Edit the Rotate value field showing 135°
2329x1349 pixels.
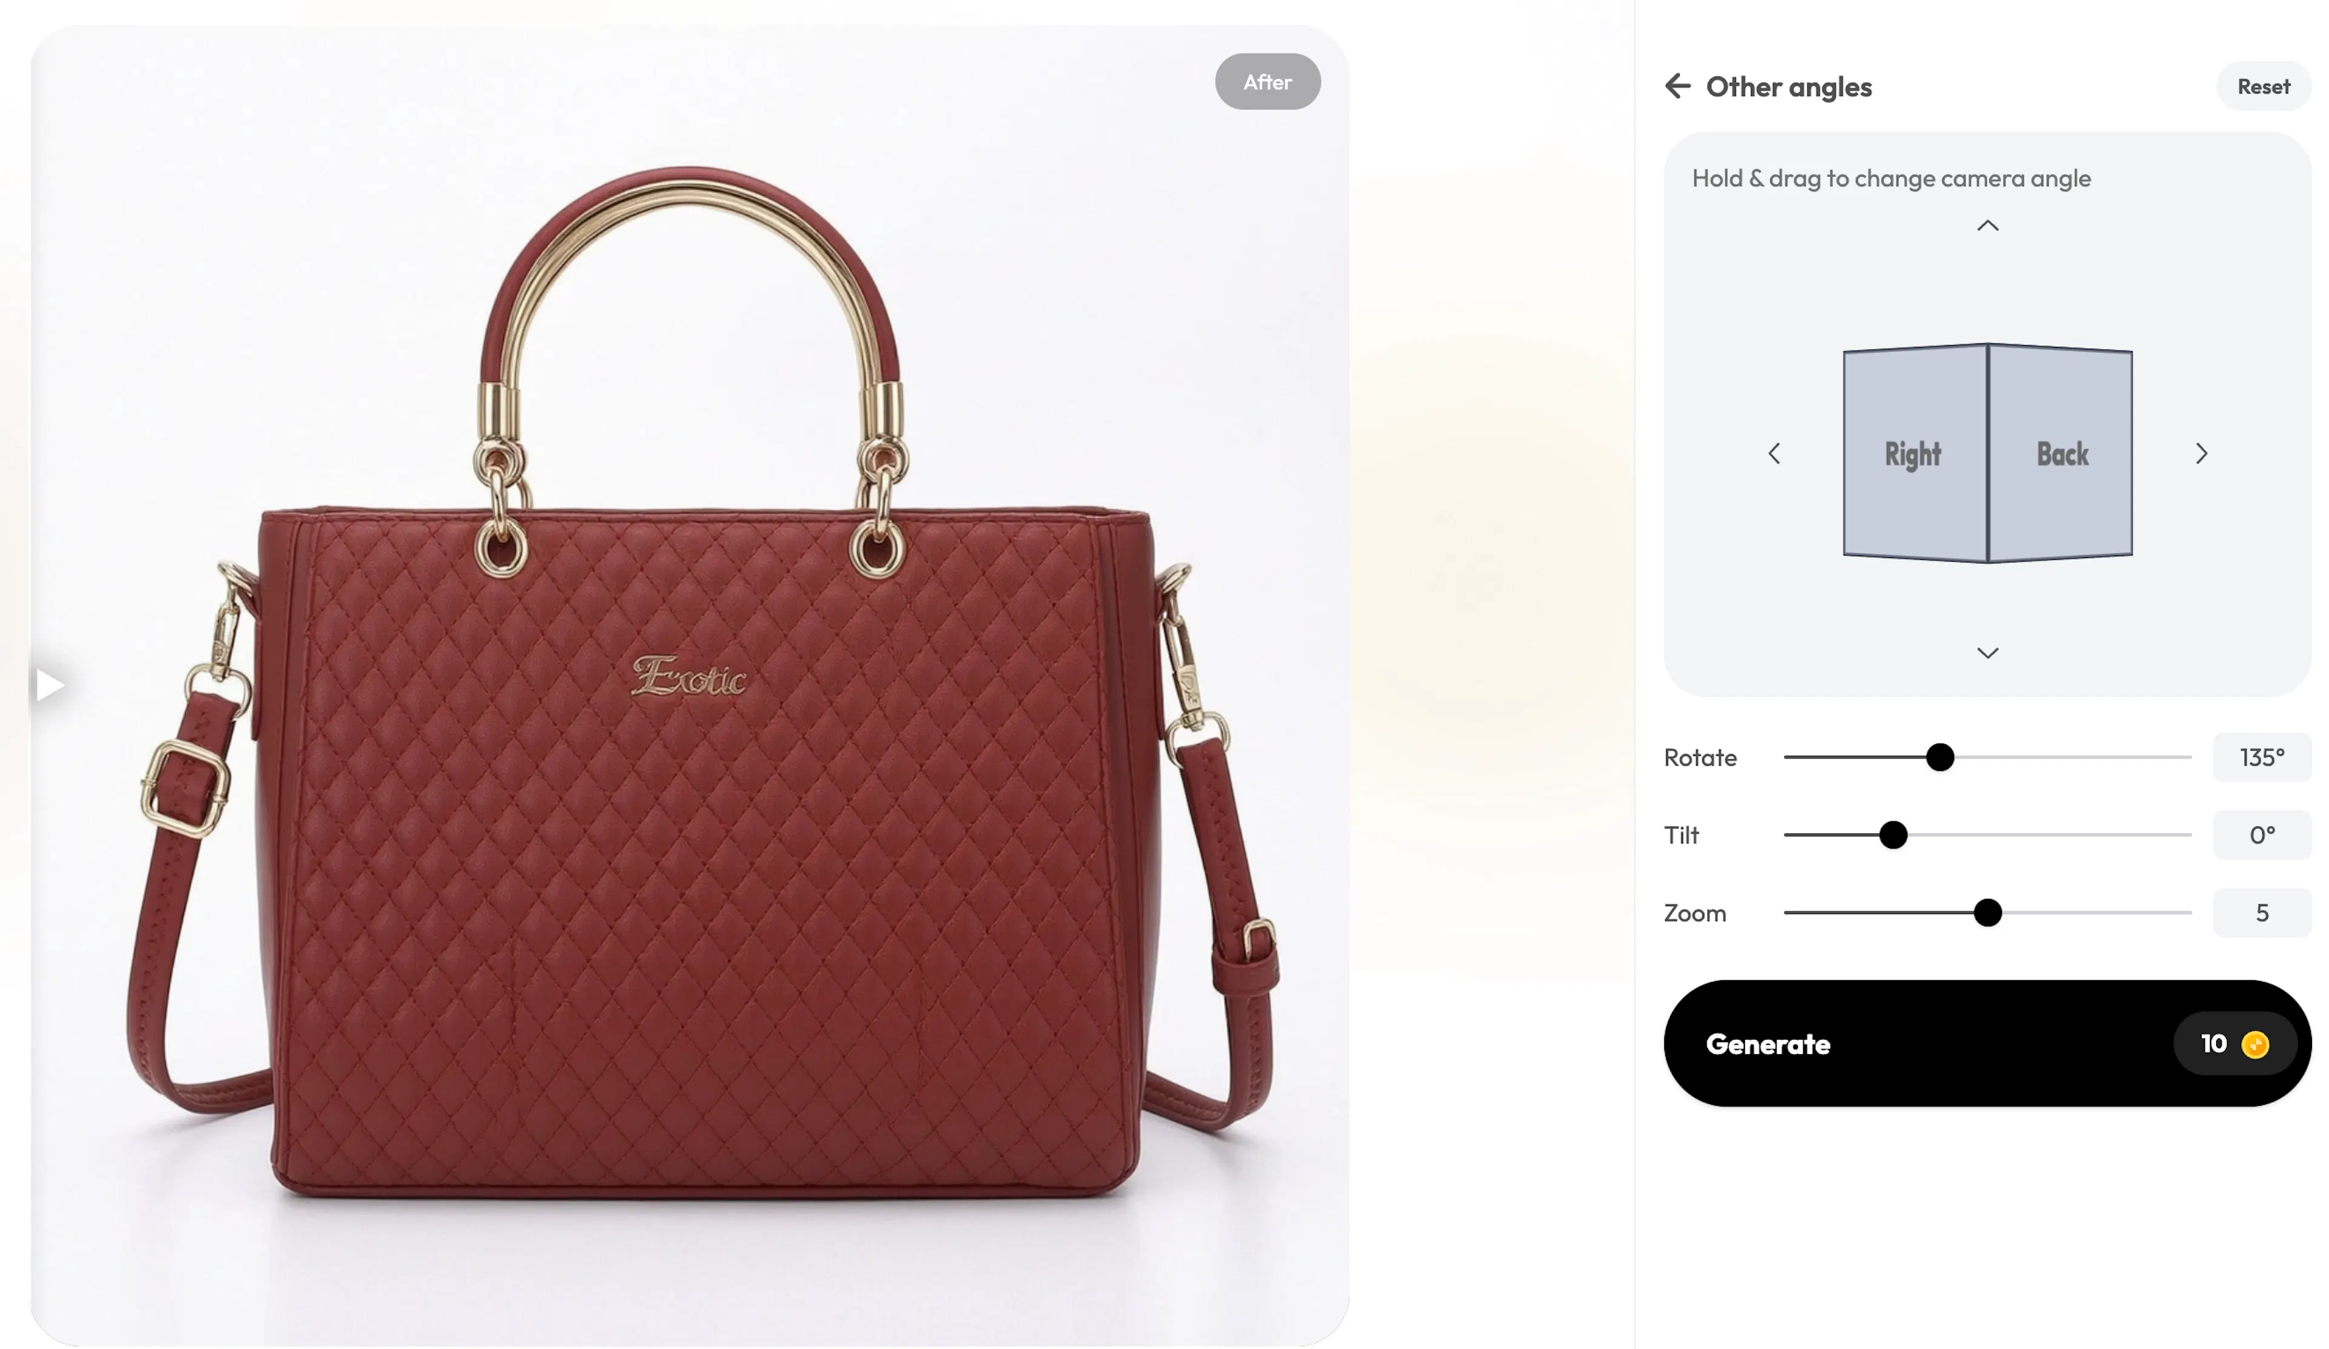pyautogui.click(x=2262, y=757)
